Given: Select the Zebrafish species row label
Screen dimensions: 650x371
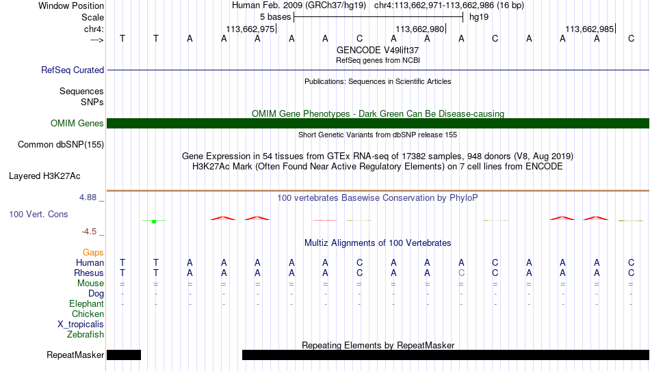Looking at the screenshot, I should 86,334.
